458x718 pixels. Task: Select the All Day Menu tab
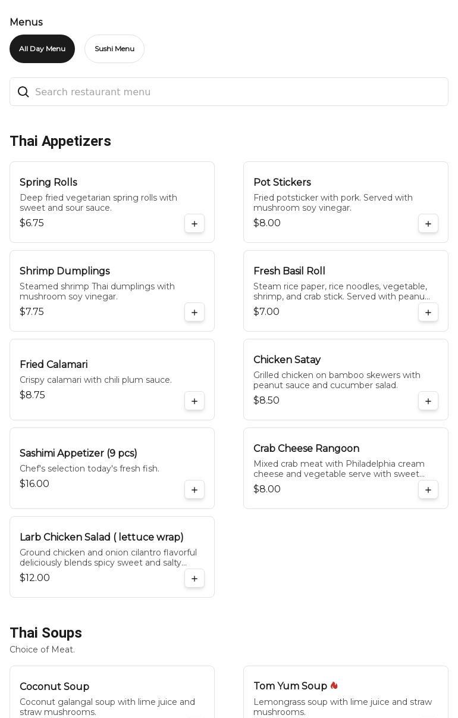coord(42,49)
